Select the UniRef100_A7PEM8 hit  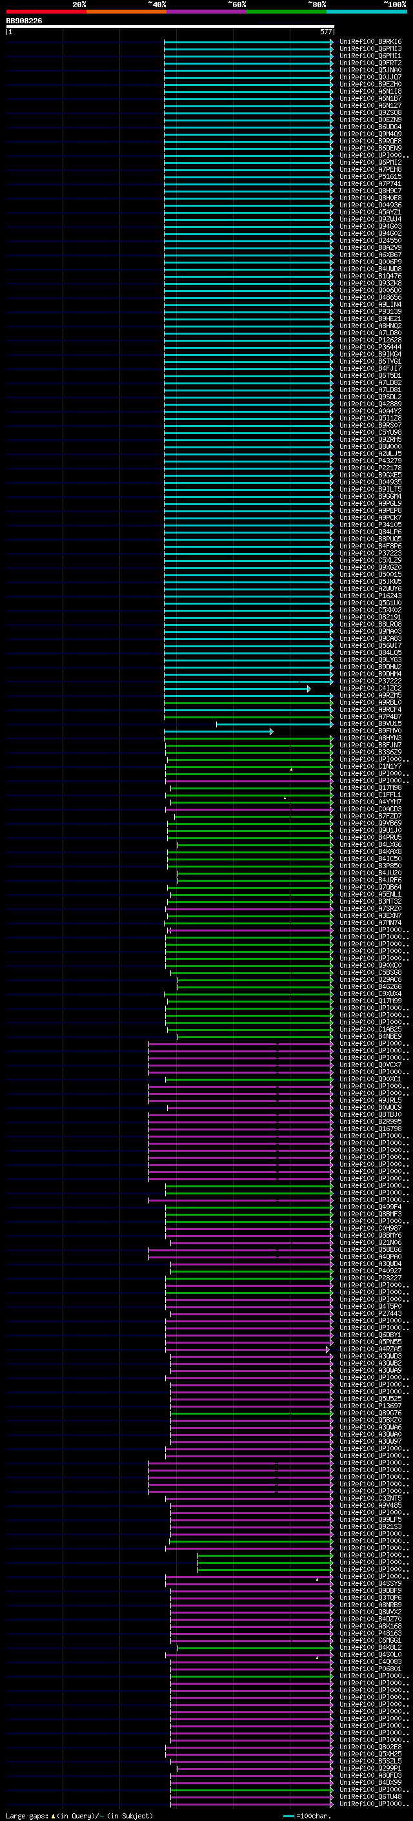tap(370, 170)
